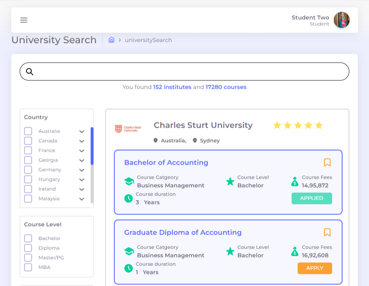Click the money bag icon beside Course Fees
The height and width of the screenshot is (286, 369).
point(294,182)
